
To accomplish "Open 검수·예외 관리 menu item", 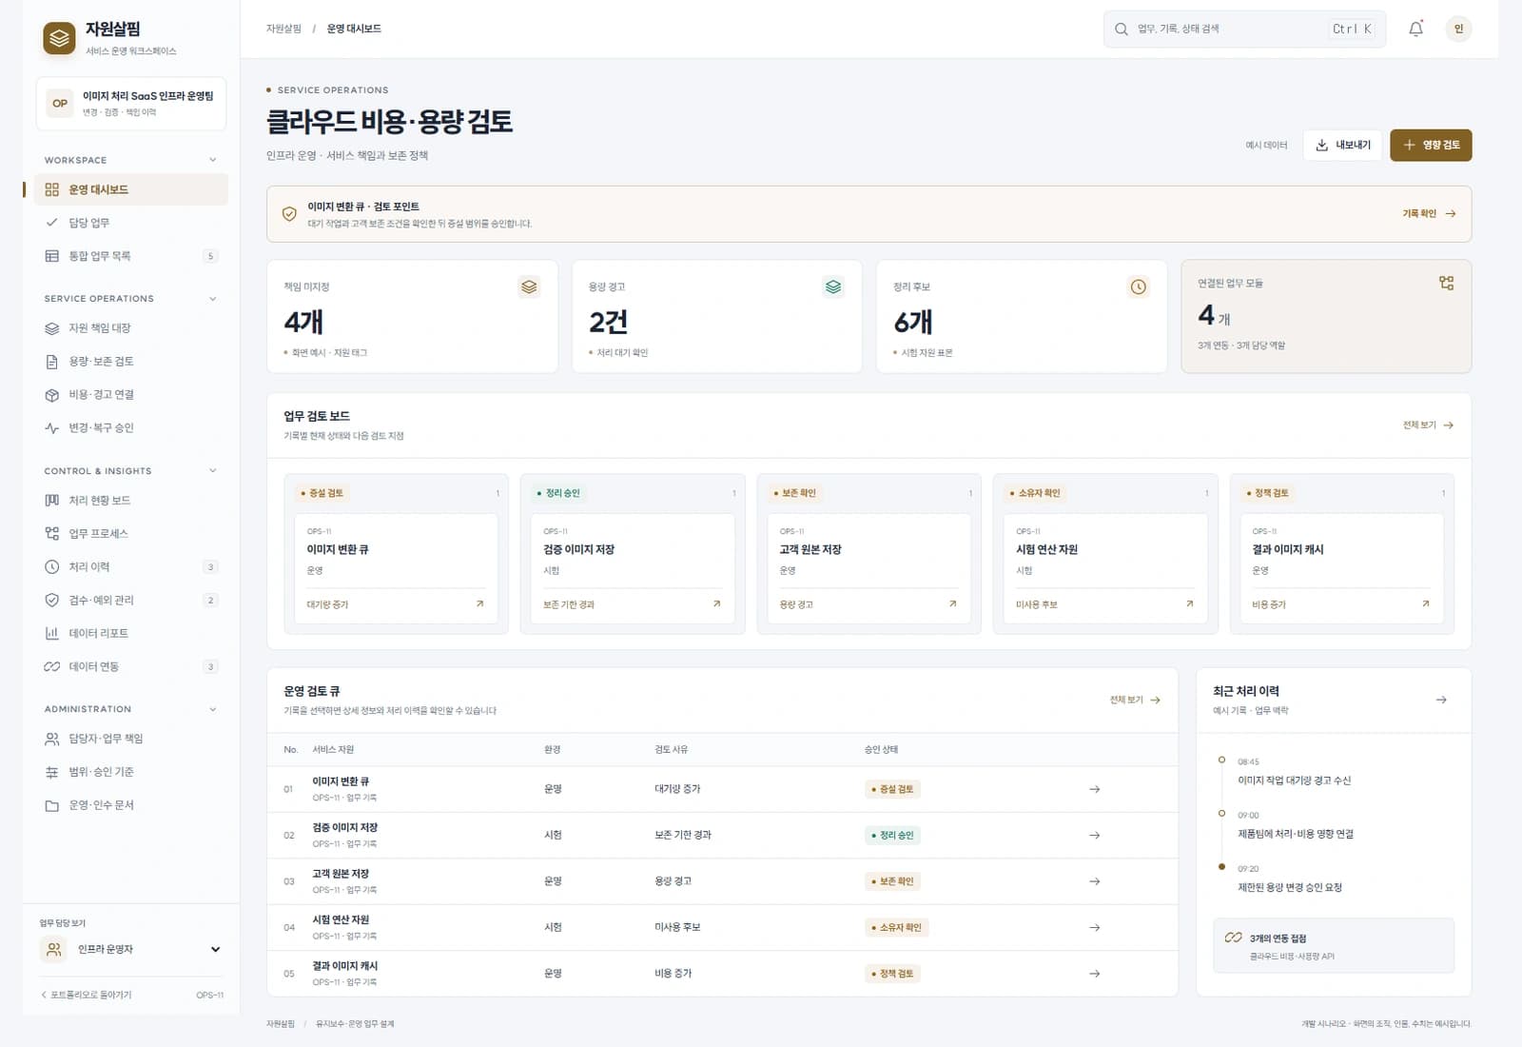I will coord(131,601).
